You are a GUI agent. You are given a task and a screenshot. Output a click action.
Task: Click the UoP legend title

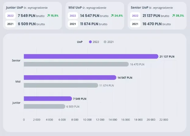click(80, 42)
